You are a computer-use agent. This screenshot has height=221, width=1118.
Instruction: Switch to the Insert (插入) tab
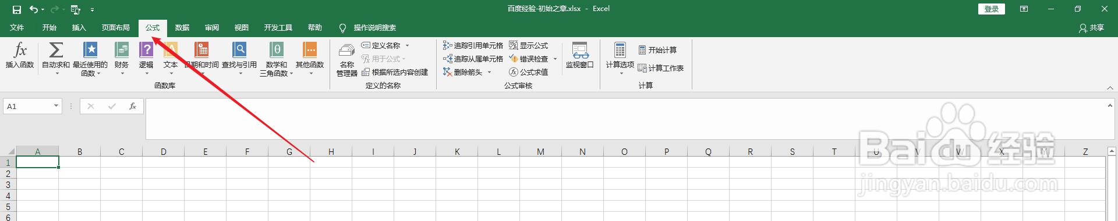(x=79, y=28)
